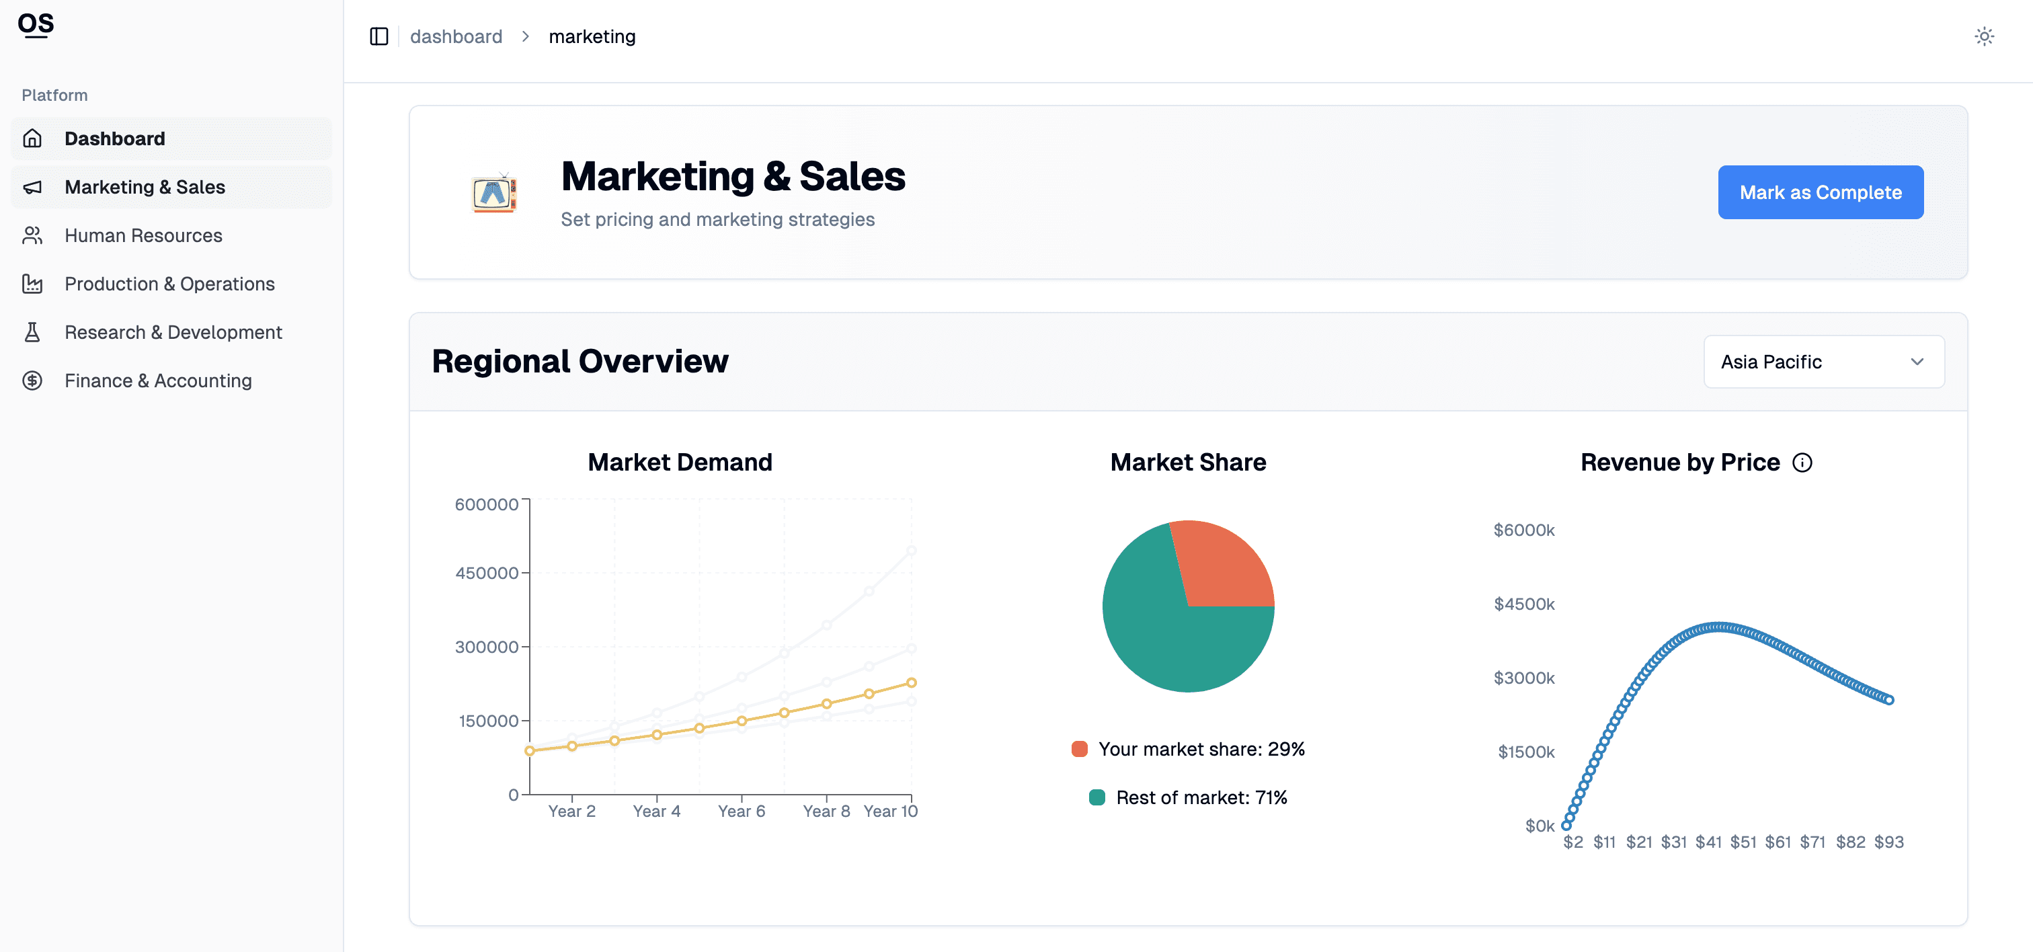Image resolution: width=2033 pixels, height=952 pixels.
Task: Click the $93 price axis label
Action: pyautogui.click(x=1888, y=842)
